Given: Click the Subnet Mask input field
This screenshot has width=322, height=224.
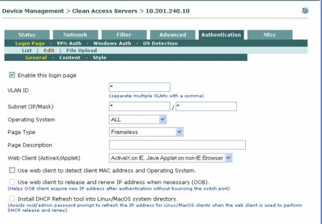Looking at the screenshot, I should (x=206, y=106).
